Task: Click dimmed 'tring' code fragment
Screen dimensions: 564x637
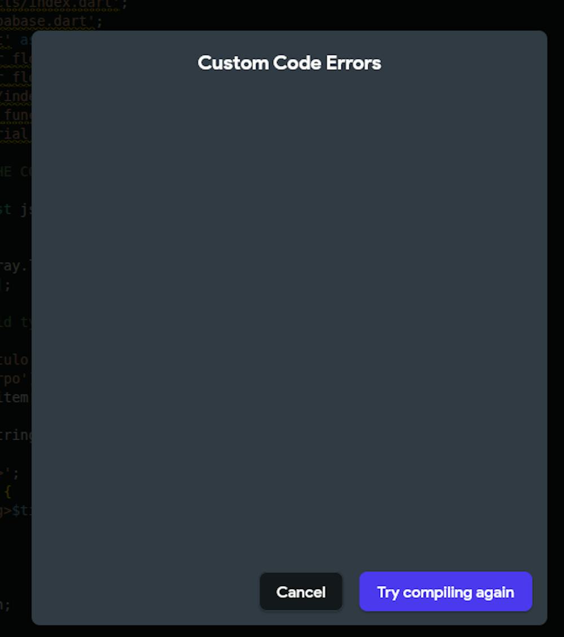Action: coord(16,435)
